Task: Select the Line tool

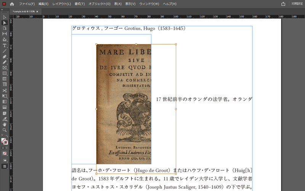Action: point(5,51)
